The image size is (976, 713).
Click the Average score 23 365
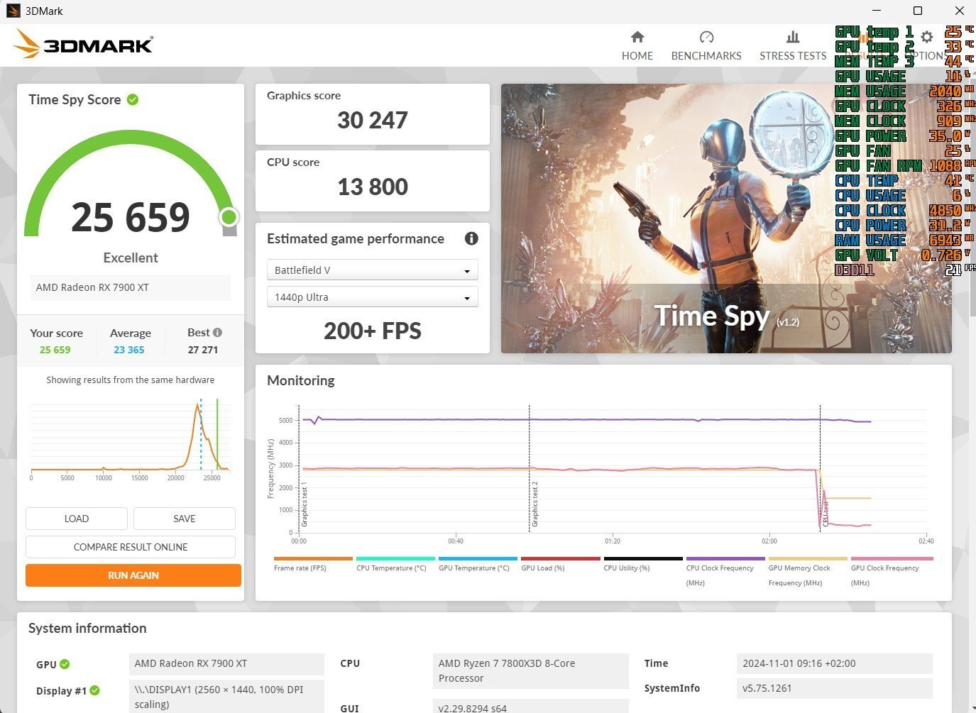tap(128, 350)
